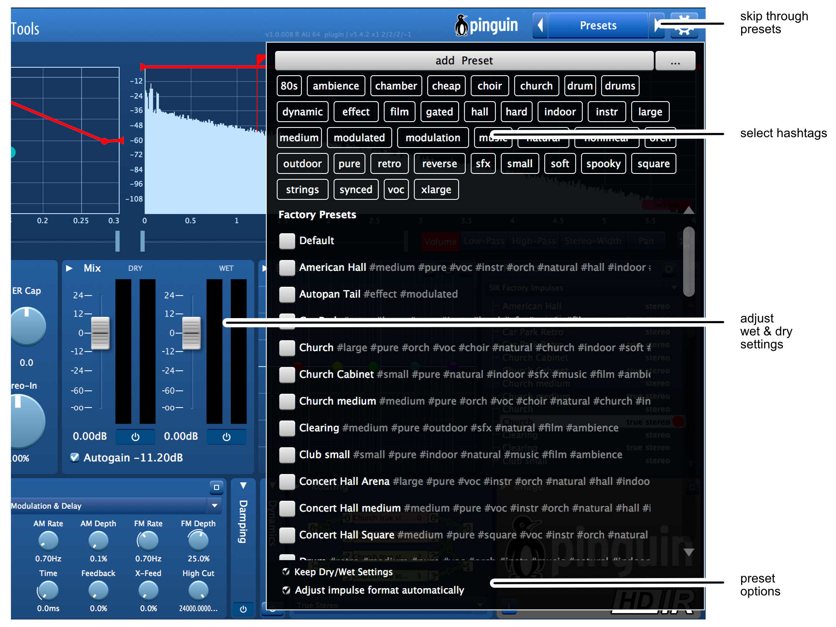This screenshot has height=627, width=836.
Task: Click the AM Rate knob
Action: tap(48, 541)
